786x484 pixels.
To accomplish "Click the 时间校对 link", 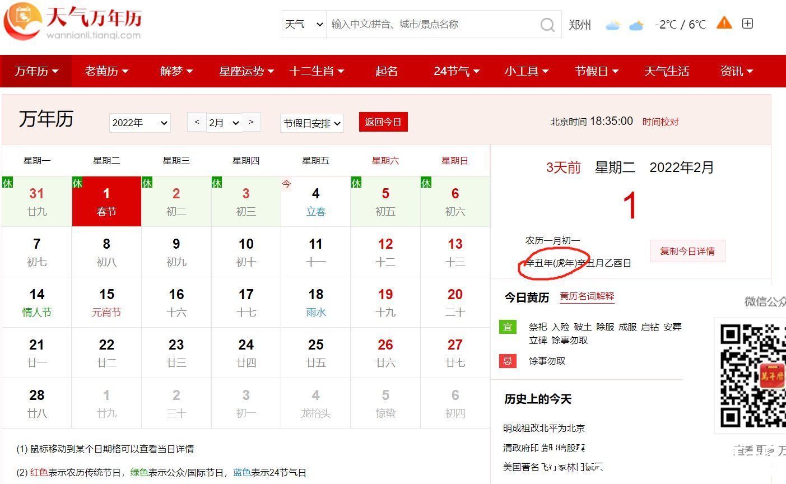I will click(661, 122).
